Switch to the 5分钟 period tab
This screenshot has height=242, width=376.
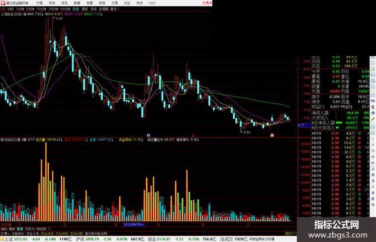30,9
